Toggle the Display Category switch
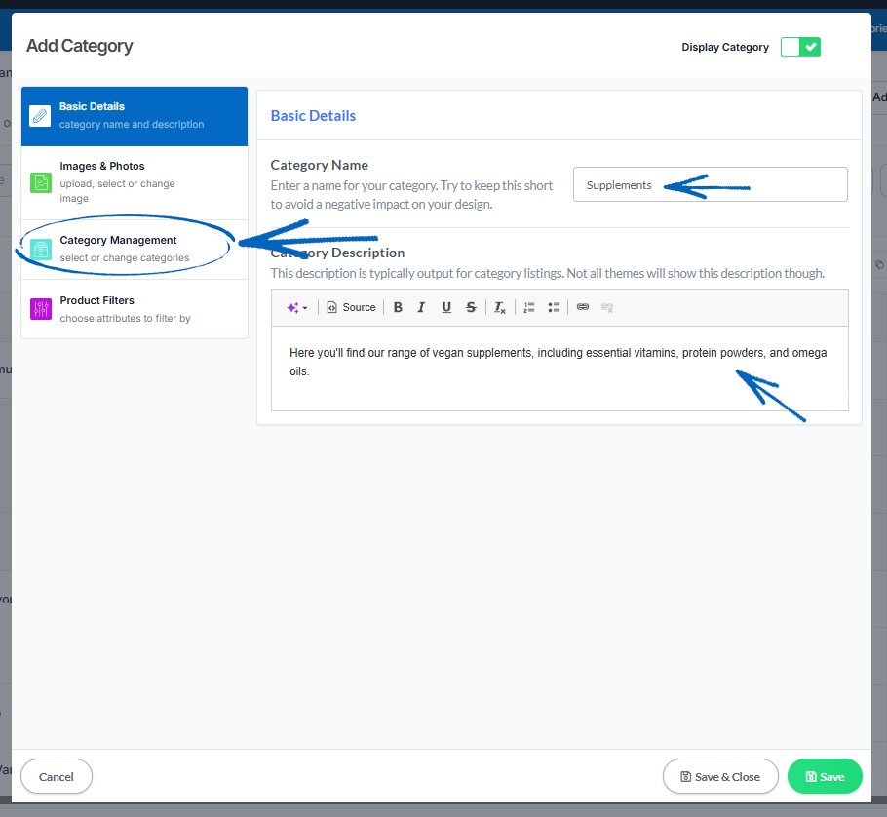The image size is (887, 817). (x=800, y=47)
